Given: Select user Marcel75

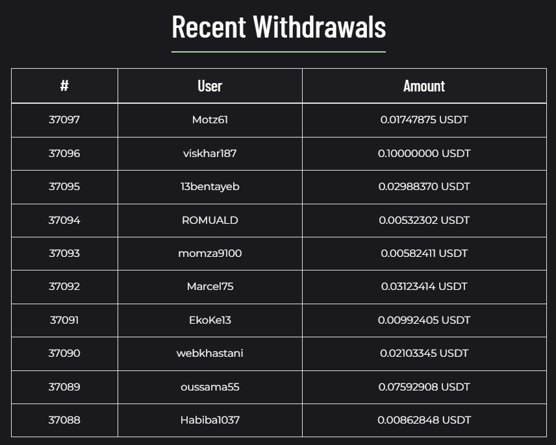Looking at the screenshot, I should (210, 287).
